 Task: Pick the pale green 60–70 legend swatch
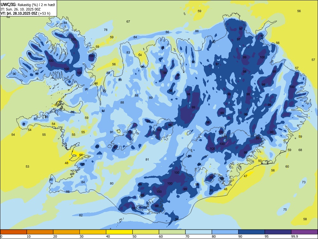click(172, 232)
